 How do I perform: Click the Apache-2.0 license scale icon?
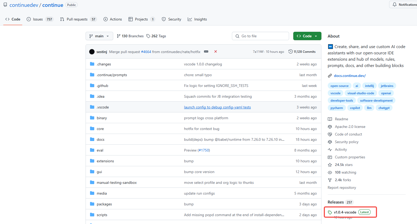point(330,127)
